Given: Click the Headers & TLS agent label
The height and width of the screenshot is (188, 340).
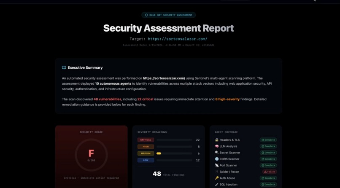Looking at the screenshot, I should [229, 140].
